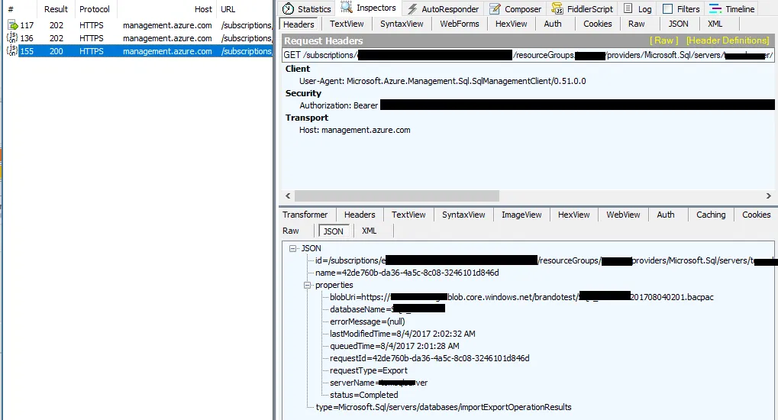
Task: Click the [Header Definitions] link
Action: (728, 40)
